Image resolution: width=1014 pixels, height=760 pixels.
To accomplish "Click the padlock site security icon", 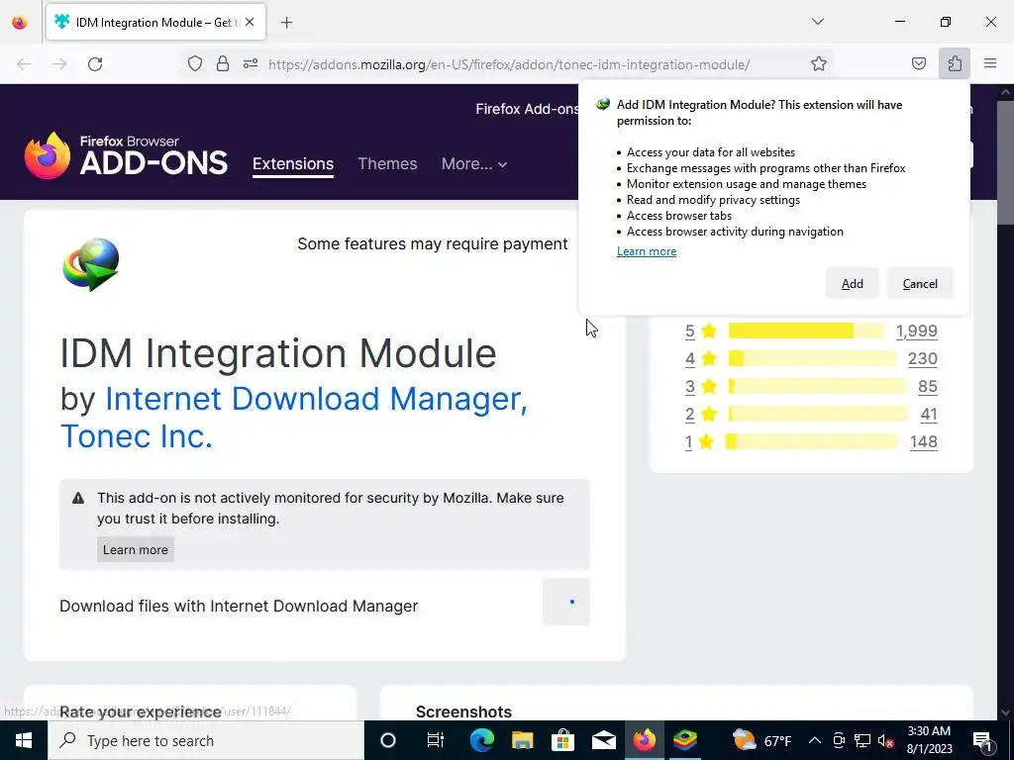I will 223,64.
